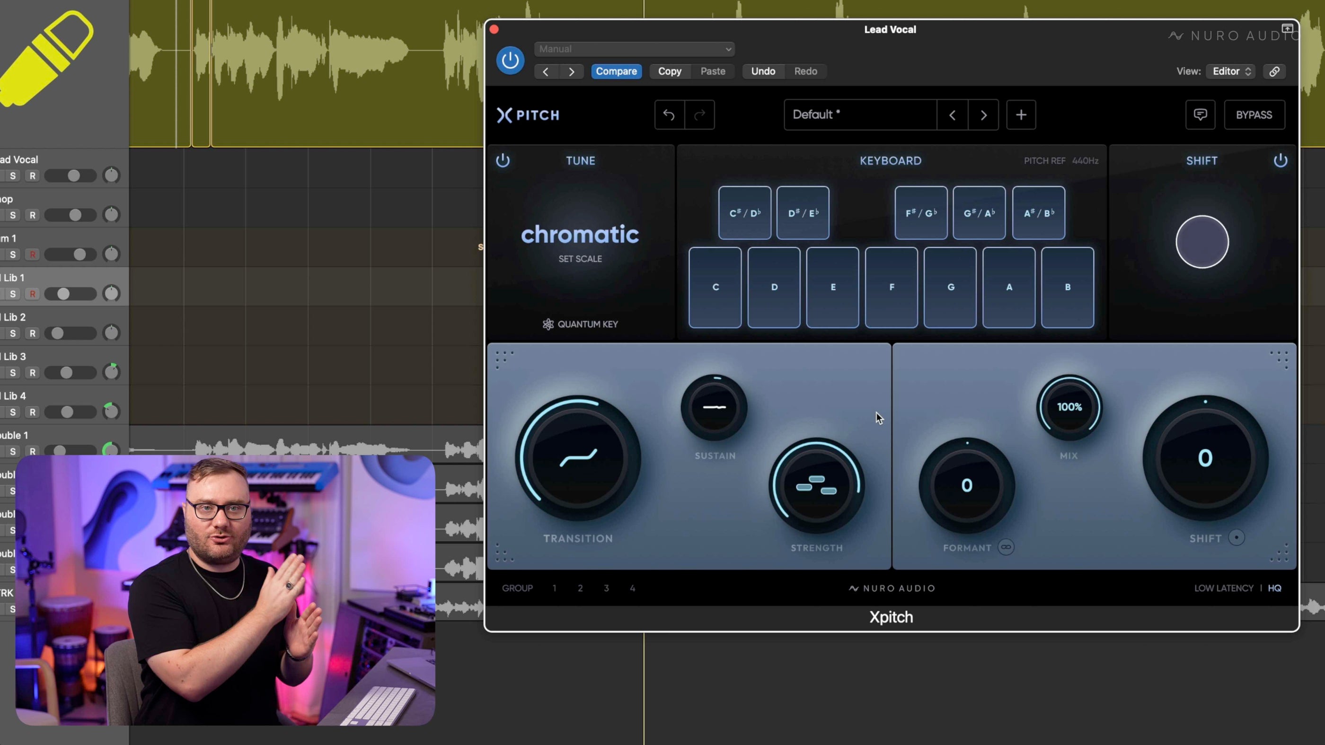Click the blue plugin power button

tap(510, 60)
